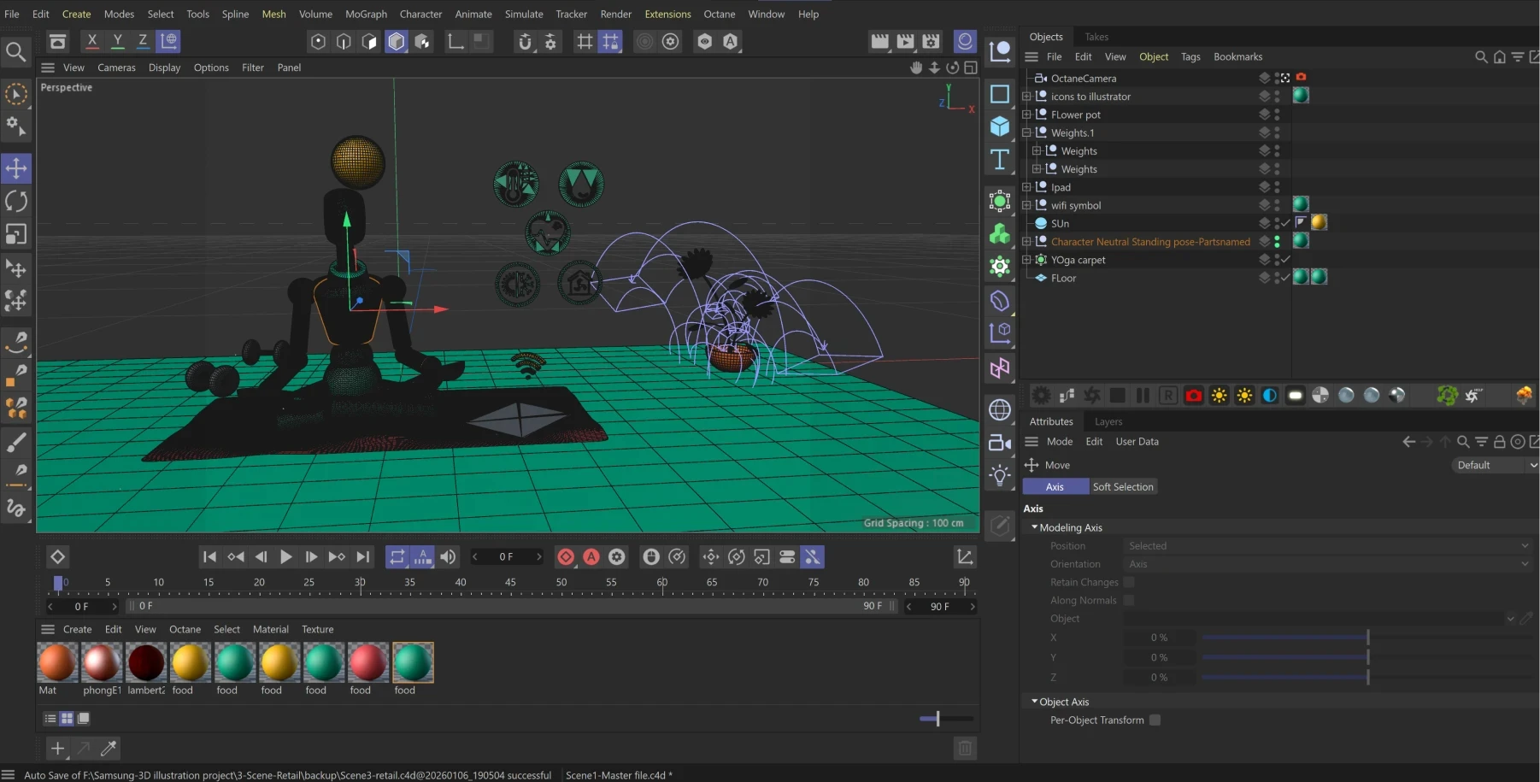Screen dimensions: 1540x782
Task: Select the lambert2 dark red material
Action: (x=146, y=663)
